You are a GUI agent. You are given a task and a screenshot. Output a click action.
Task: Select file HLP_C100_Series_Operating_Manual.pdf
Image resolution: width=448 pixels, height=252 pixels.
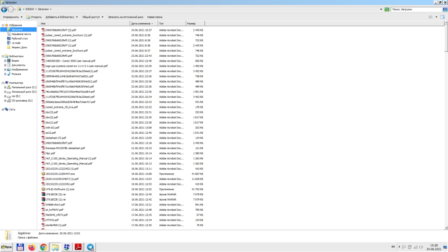coord(69,163)
